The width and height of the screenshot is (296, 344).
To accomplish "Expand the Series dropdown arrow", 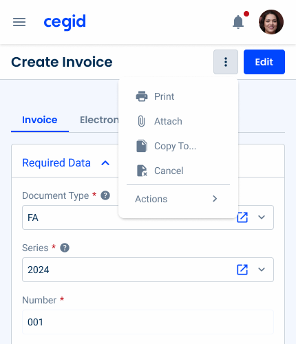I will coord(262,270).
